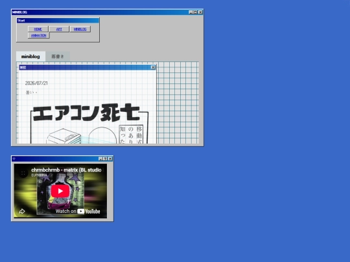Click the エアコン死亡 illustration image
This screenshot has width=350, height=262.
click(x=89, y=124)
